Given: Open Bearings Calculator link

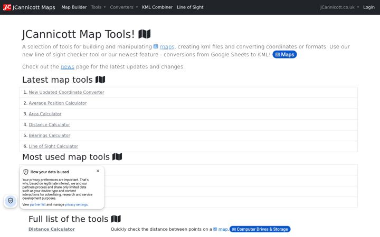Looking at the screenshot, I should point(50,135).
